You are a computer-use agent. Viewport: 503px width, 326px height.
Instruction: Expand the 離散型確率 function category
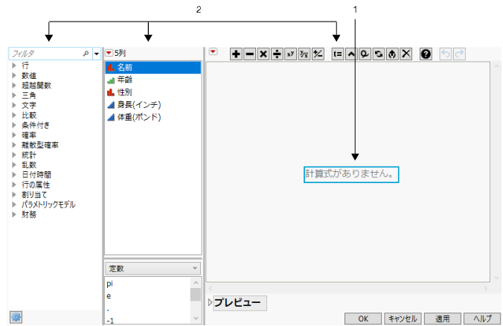tap(14, 145)
